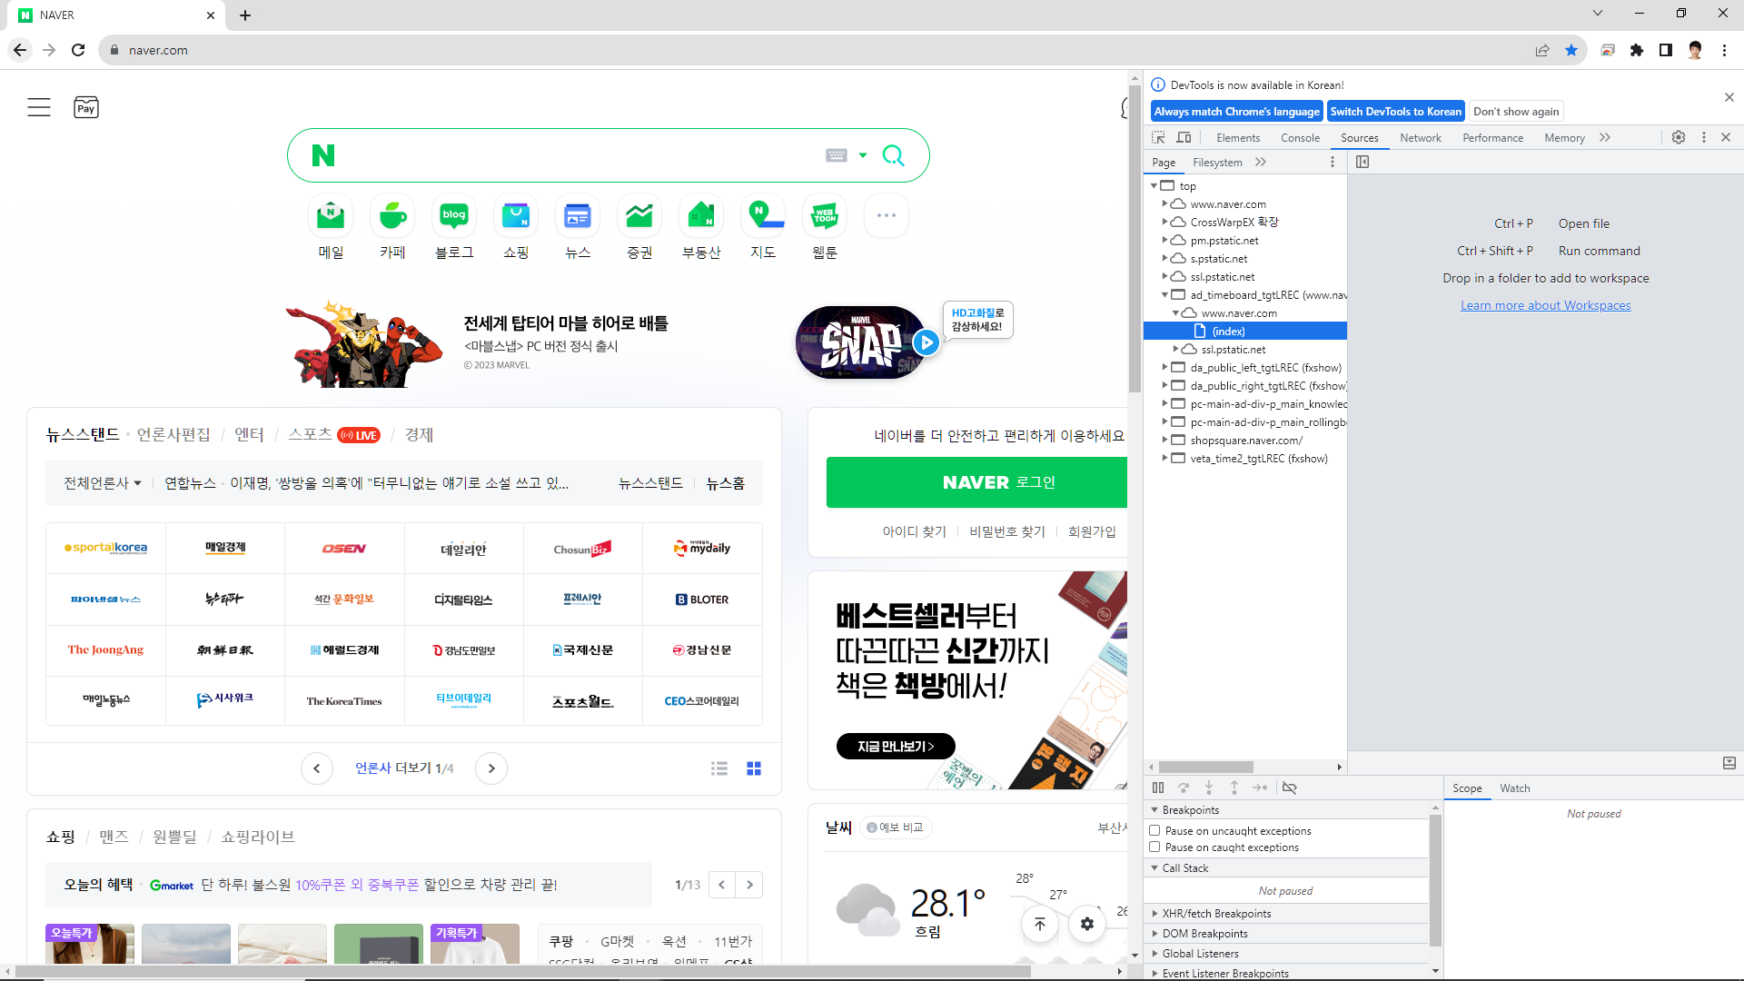Enable Pause on caught exceptions
The width and height of the screenshot is (1744, 981).
1154,847
